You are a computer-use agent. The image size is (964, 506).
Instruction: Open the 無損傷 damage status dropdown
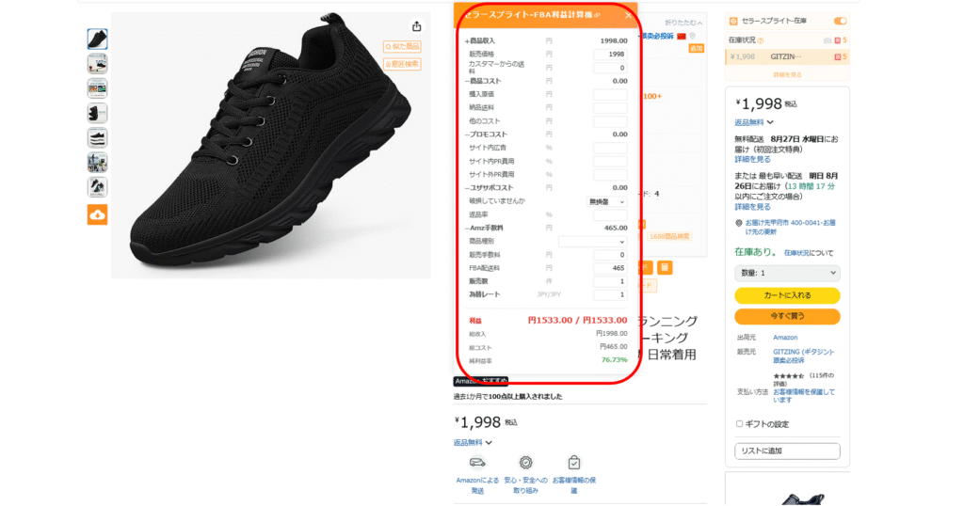(x=606, y=202)
